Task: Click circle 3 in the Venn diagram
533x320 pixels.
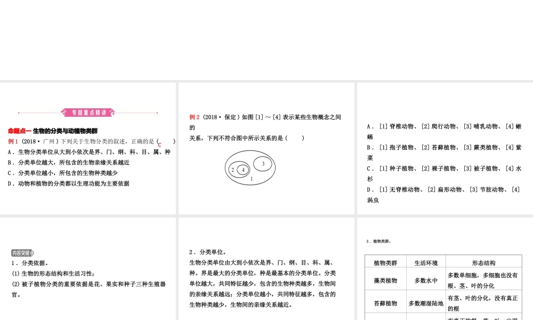Action: pos(263,164)
